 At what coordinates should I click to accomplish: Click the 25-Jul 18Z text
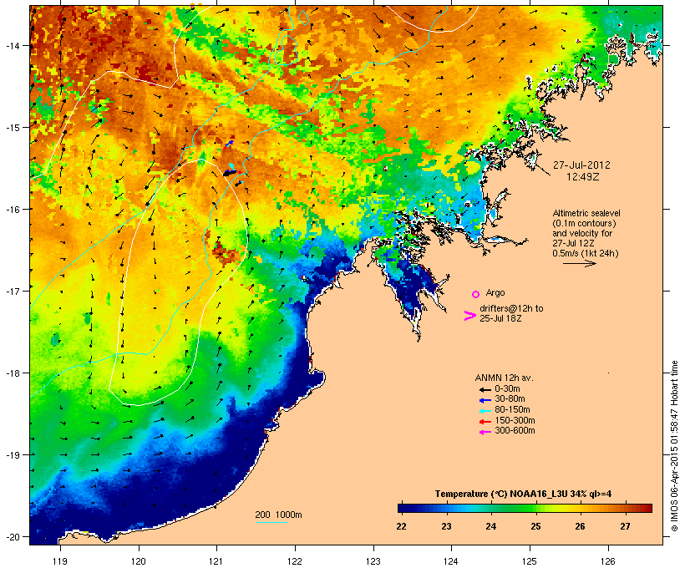pos(500,318)
